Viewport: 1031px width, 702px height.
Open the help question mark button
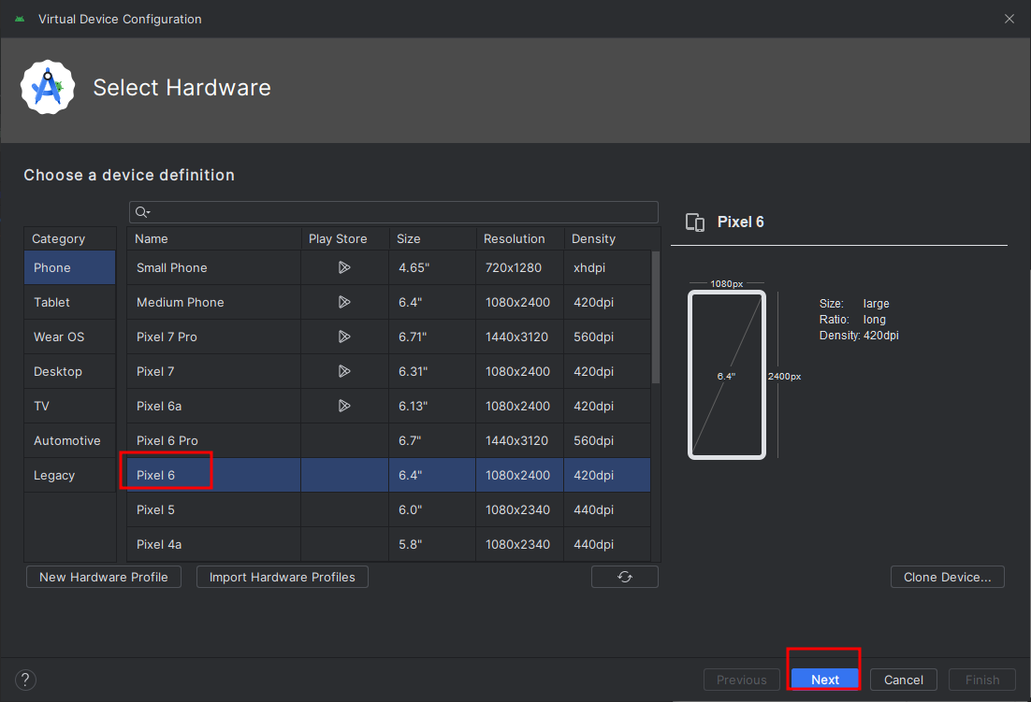[x=25, y=680]
